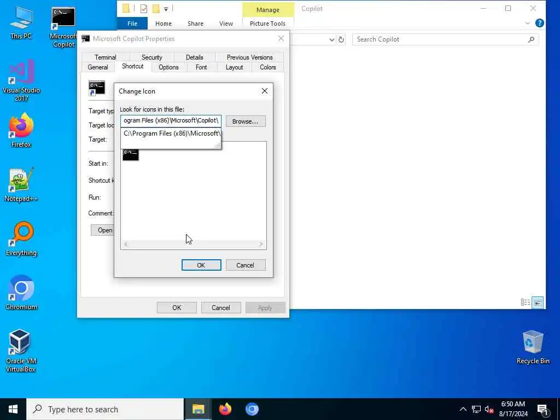Open notification center icon
The height and width of the screenshot is (420, 560).
coord(542,410)
